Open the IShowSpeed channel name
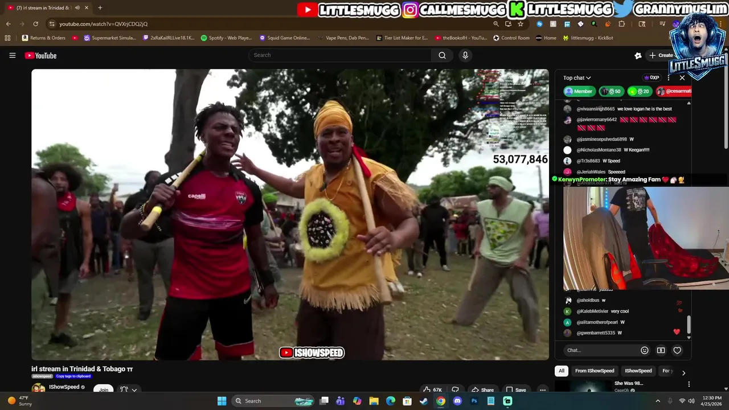Screen dimensions: 729x410 64,387
